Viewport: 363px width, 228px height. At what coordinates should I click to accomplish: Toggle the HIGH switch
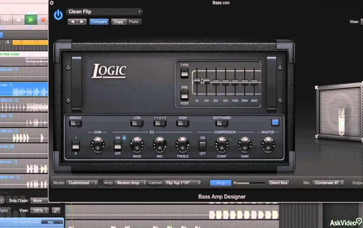pos(183,124)
